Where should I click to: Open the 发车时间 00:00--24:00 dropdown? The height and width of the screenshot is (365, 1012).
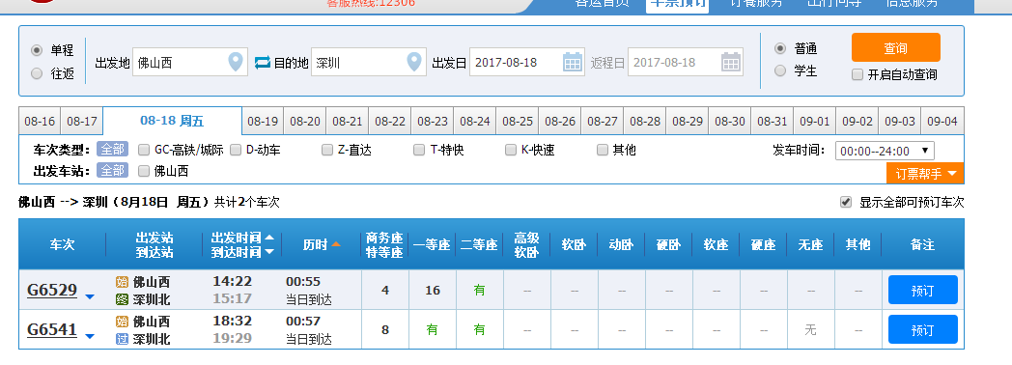pos(885,151)
